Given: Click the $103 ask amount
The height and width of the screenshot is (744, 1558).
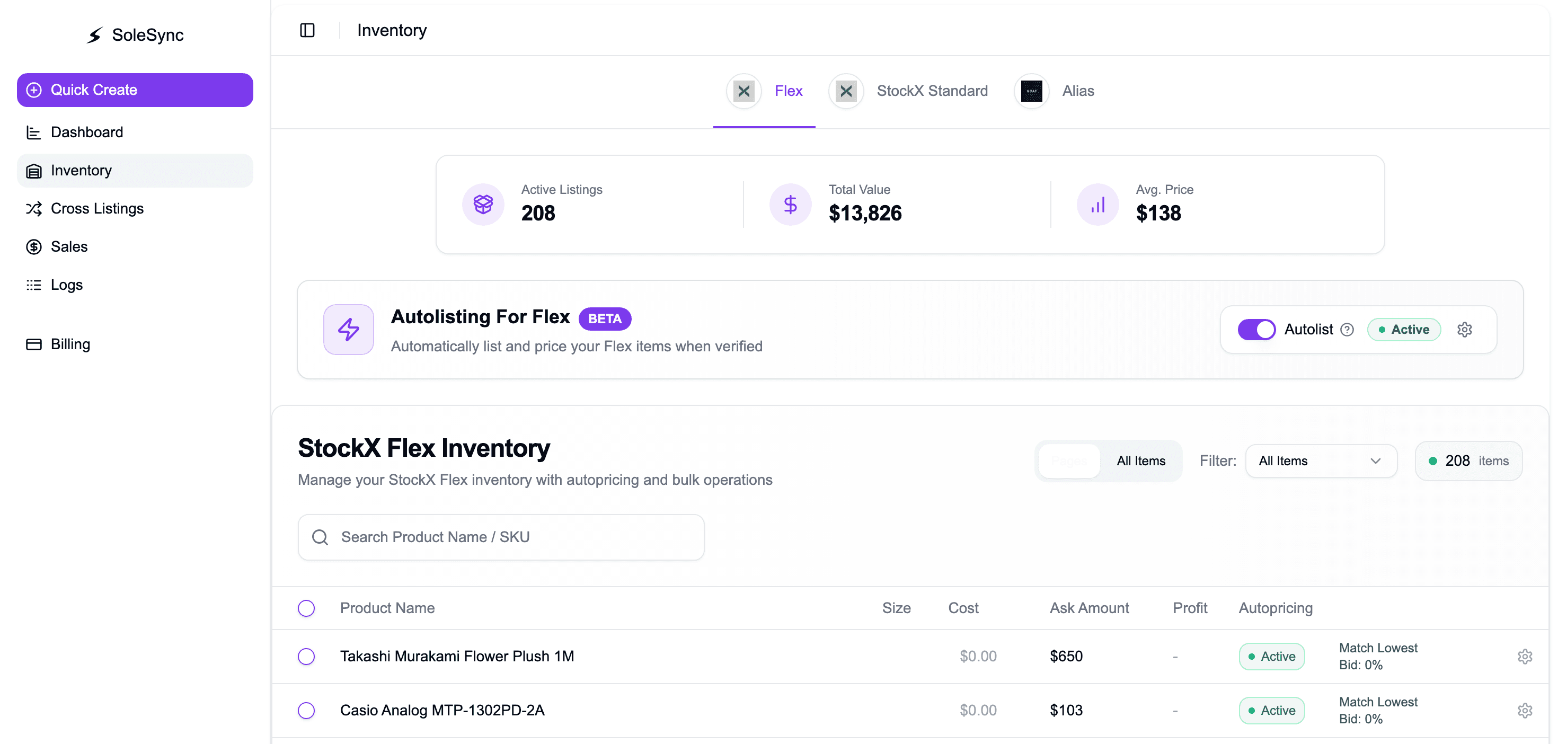Looking at the screenshot, I should tap(1066, 710).
